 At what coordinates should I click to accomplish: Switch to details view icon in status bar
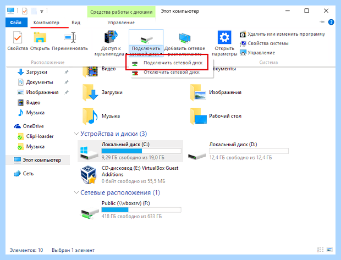click(x=320, y=250)
